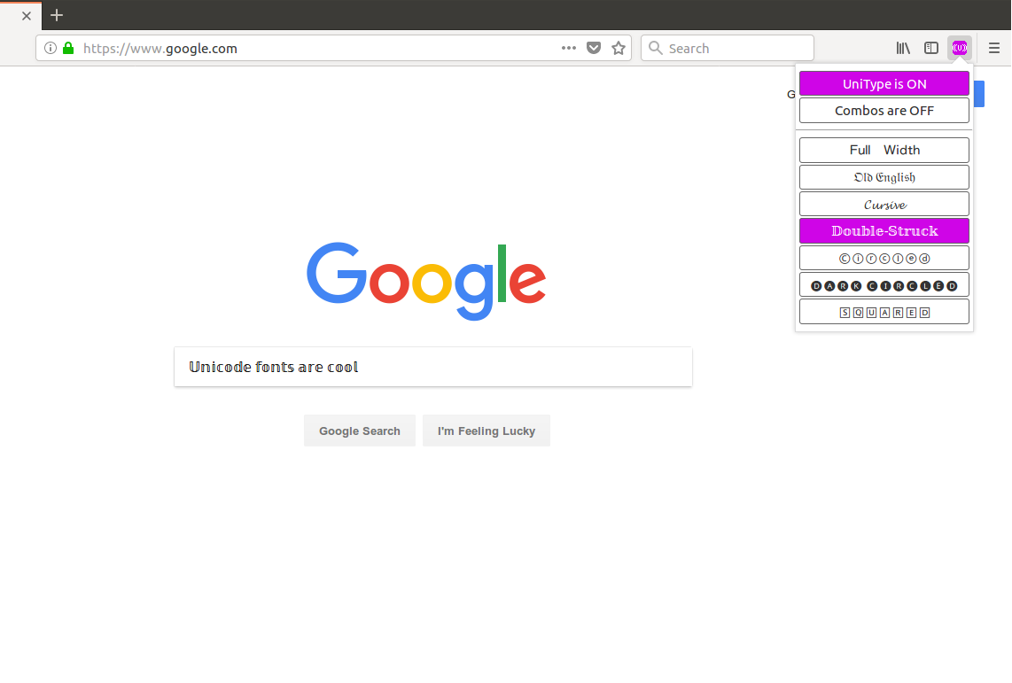Screen dimensions: 1012x683
Task: Open the Firefox hamburger menu
Action: click(994, 48)
